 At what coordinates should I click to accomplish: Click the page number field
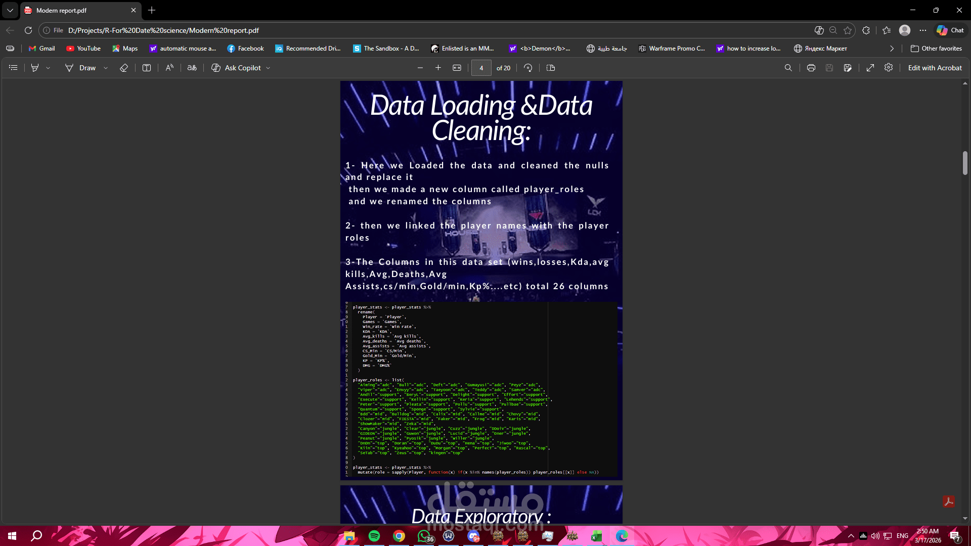481,68
